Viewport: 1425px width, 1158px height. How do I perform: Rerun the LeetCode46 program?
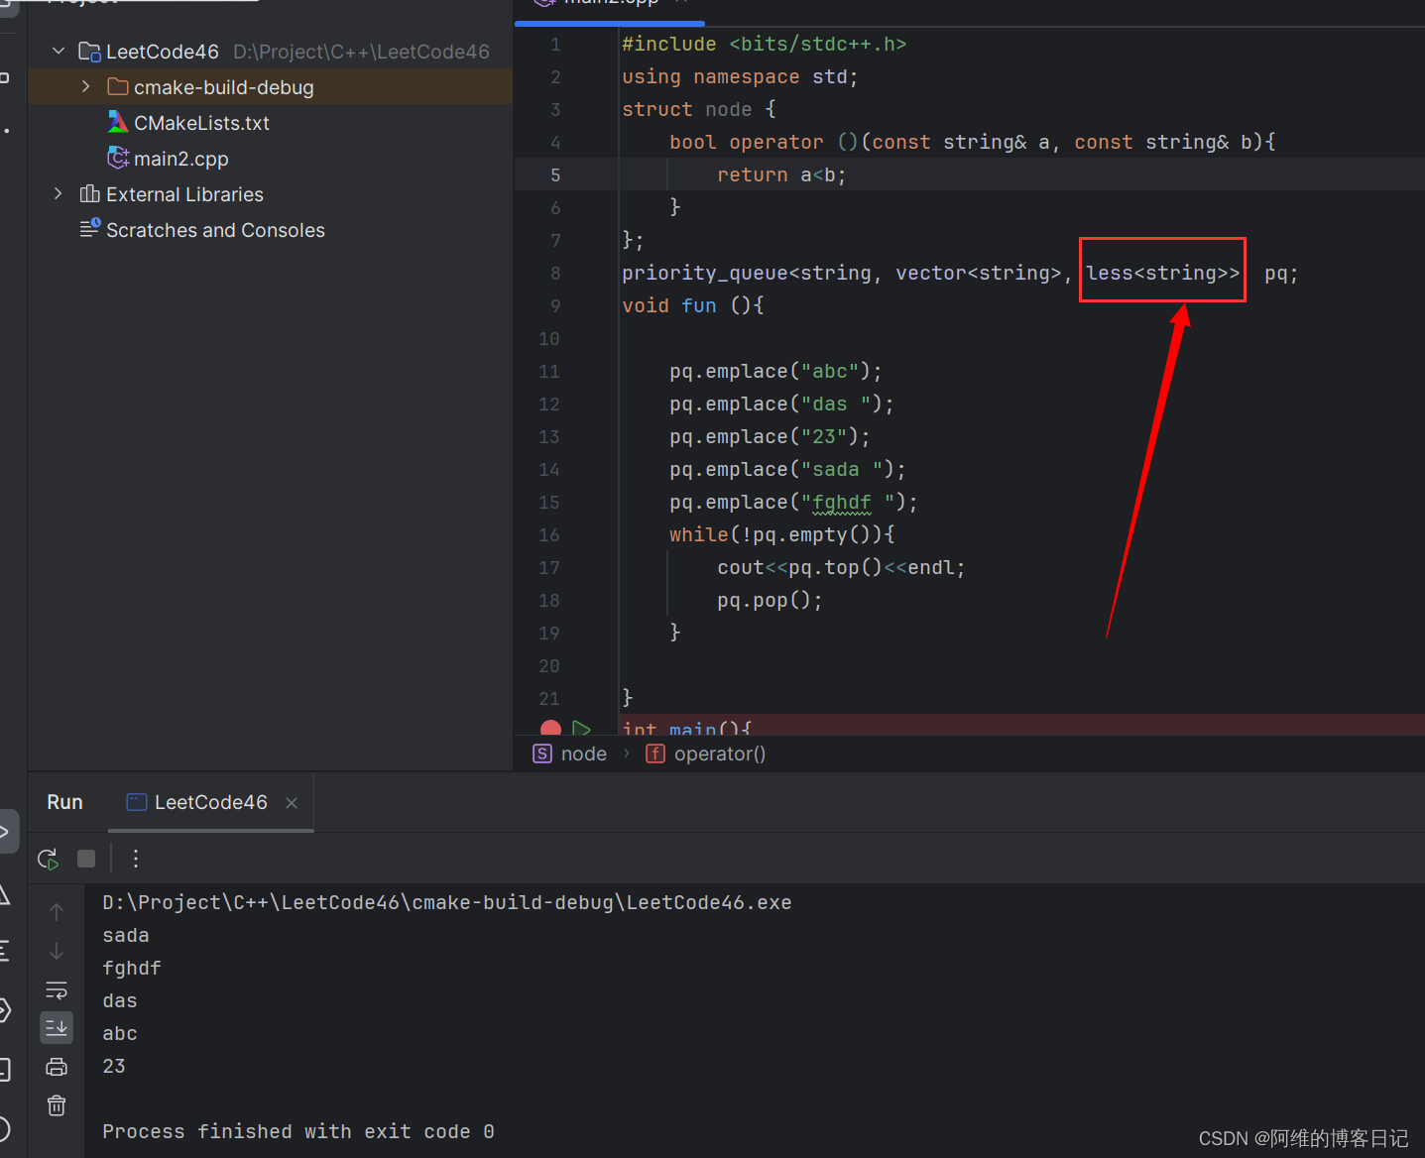point(48,859)
